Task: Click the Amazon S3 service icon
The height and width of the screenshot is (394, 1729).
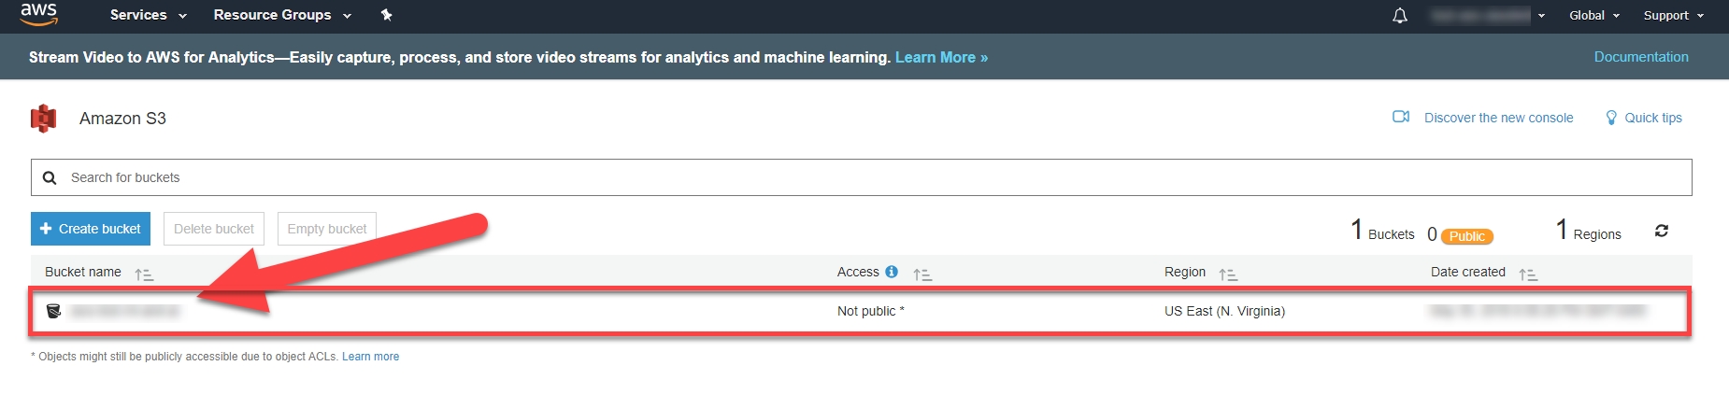Action: [44, 119]
